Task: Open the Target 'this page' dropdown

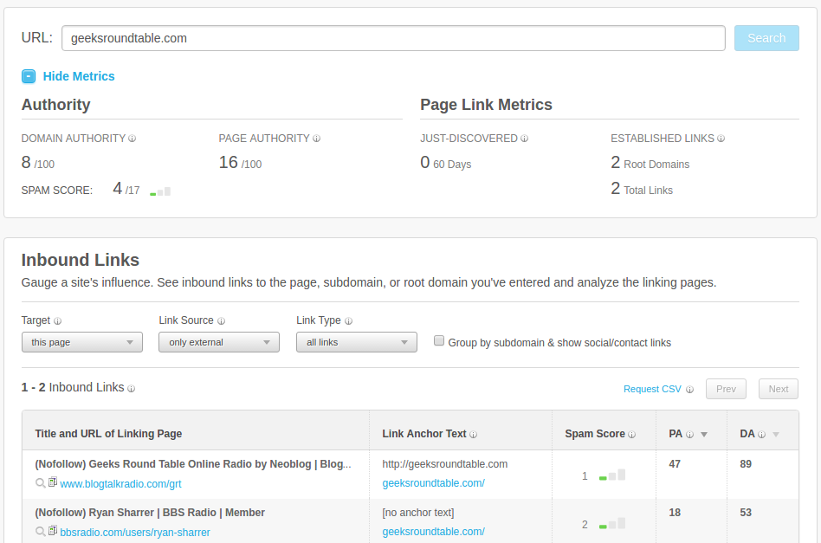Action: tap(82, 342)
